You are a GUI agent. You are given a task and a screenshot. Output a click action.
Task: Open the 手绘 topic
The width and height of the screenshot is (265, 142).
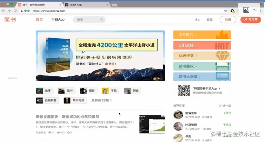(x=110, y=91)
